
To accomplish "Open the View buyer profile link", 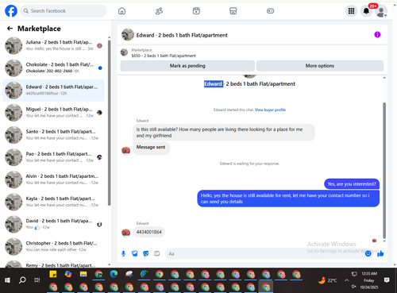I will pos(270,110).
